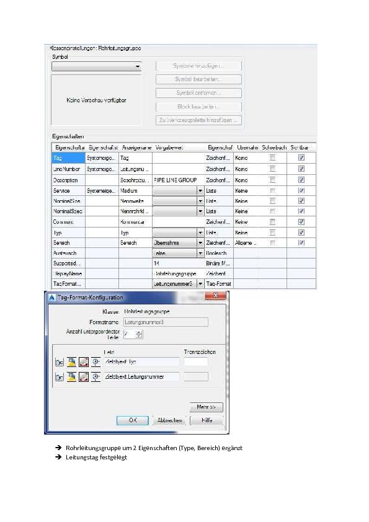Expand the Medium default value dropdown
The width and height of the screenshot is (369, 522).
pyautogui.click(x=200, y=191)
